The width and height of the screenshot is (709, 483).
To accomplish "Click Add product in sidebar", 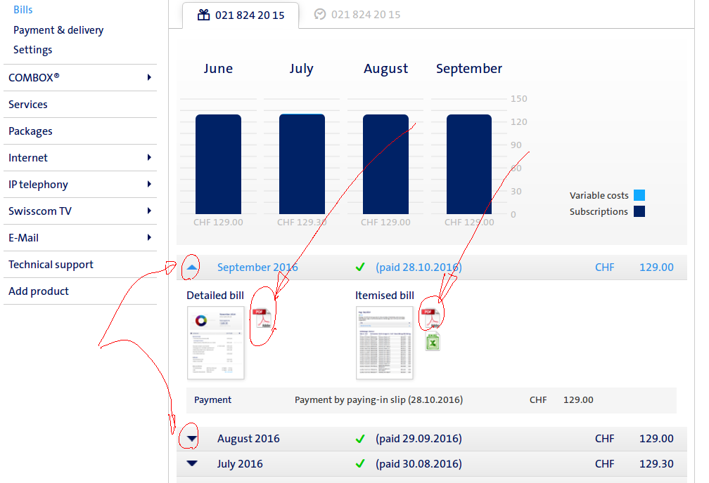I will pyautogui.click(x=39, y=291).
